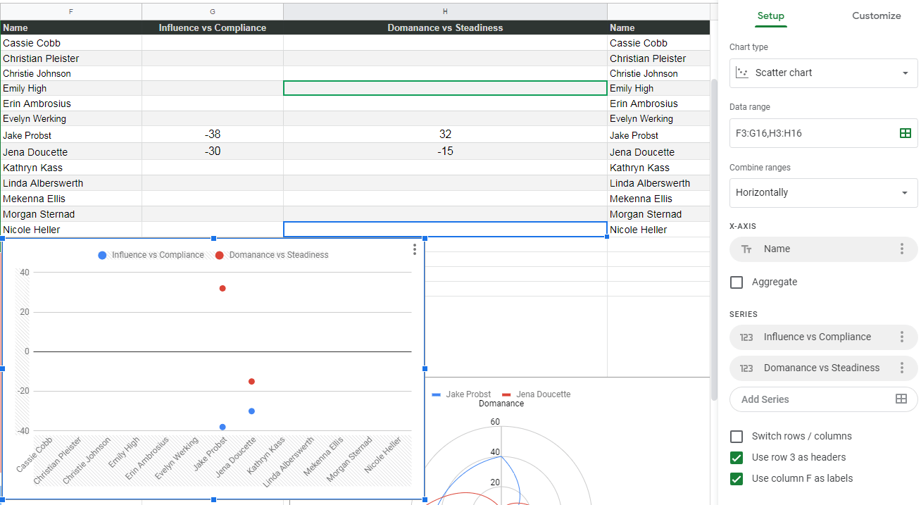This screenshot has height=505, width=921.
Task: Switch to the Setup tab
Action: pyautogui.click(x=770, y=15)
